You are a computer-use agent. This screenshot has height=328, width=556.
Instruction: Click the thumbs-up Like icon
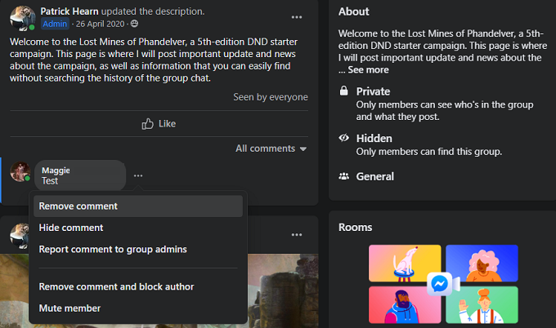pyautogui.click(x=148, y=123)
